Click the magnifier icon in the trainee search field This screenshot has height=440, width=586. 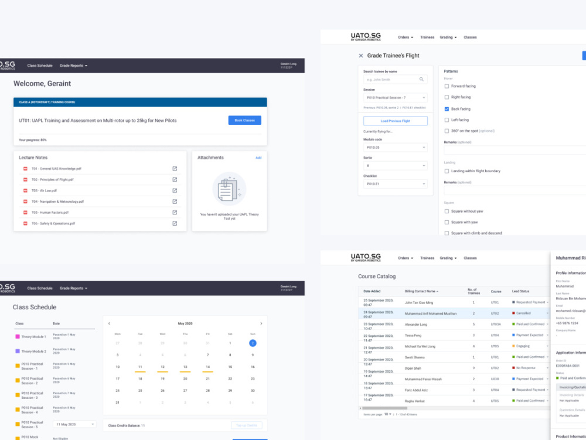tap(421, 79)
